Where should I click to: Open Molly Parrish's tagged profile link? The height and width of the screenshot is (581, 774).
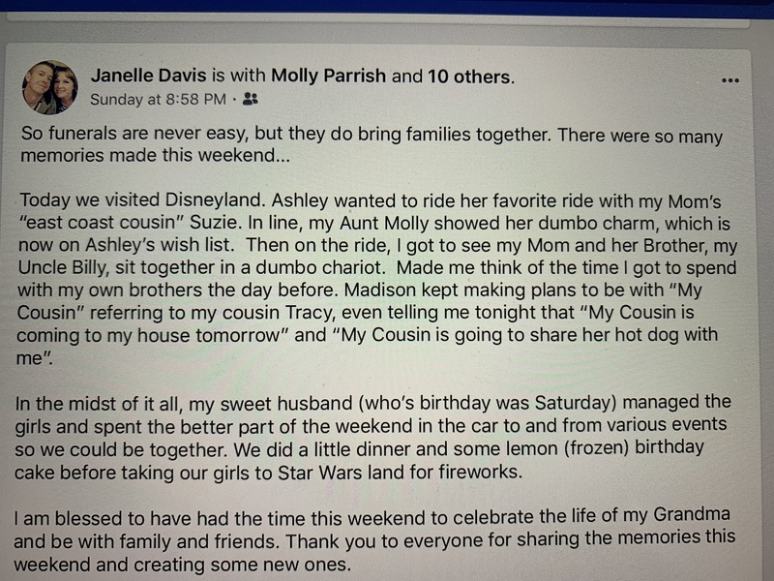coord(329,76)
